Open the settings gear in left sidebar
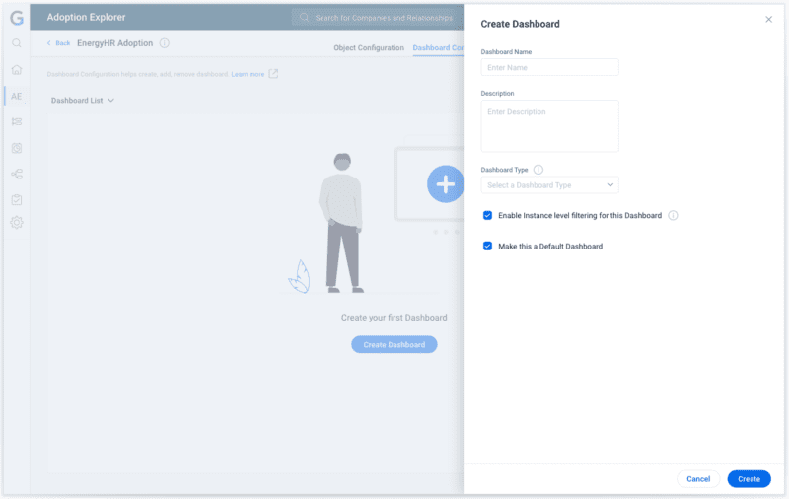The image size is (789, 499). [x=17, y=222]
